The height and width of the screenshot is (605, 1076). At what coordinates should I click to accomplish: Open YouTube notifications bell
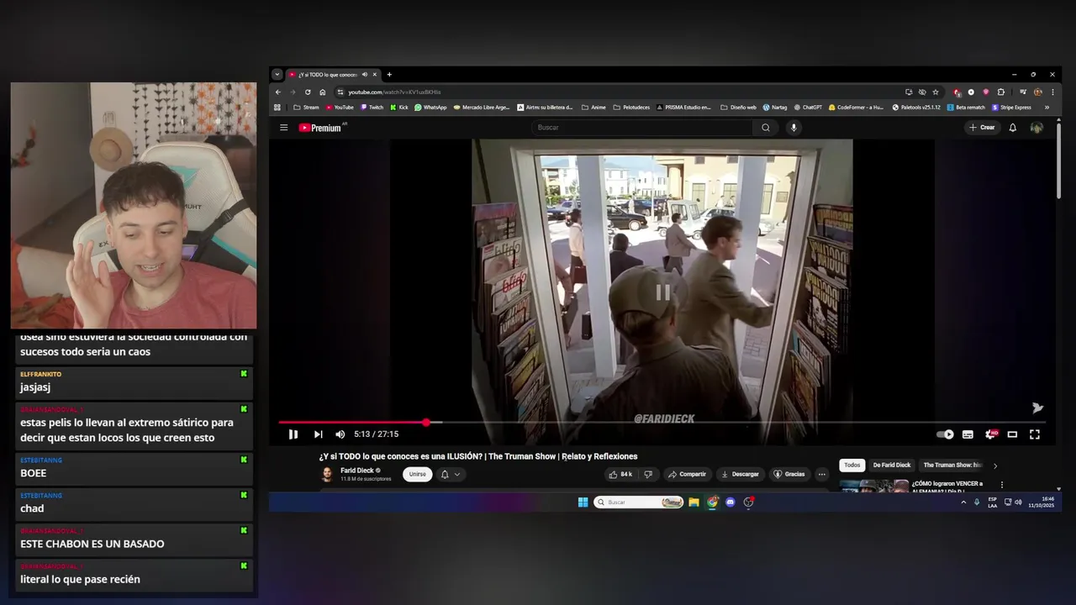[1013, 128]
